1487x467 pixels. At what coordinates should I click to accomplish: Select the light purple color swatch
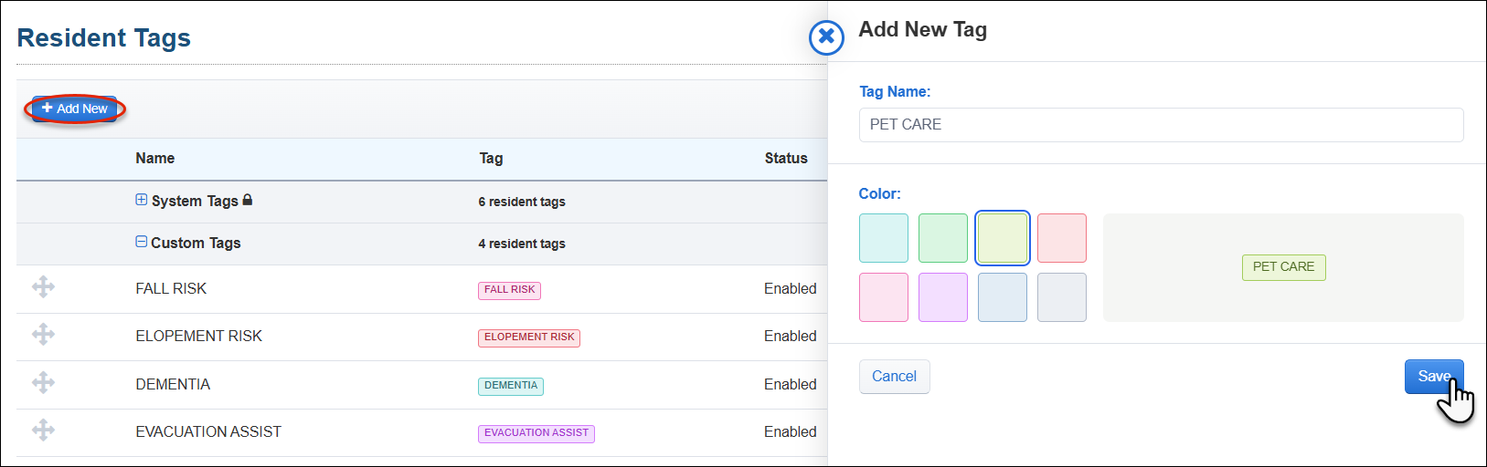[943, 297]
